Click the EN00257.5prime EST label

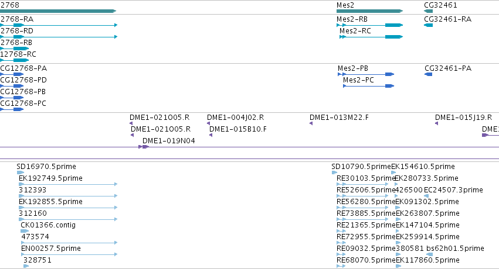[x=51, y=249]
